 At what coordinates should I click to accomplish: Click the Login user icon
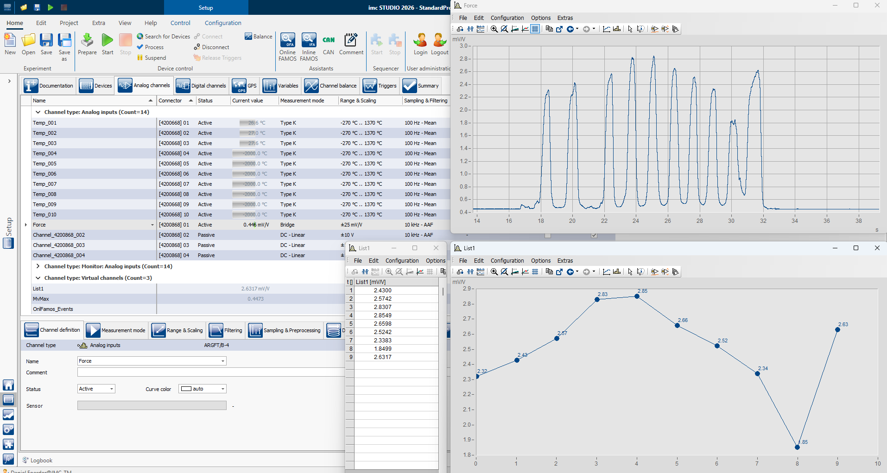point(420,44)
